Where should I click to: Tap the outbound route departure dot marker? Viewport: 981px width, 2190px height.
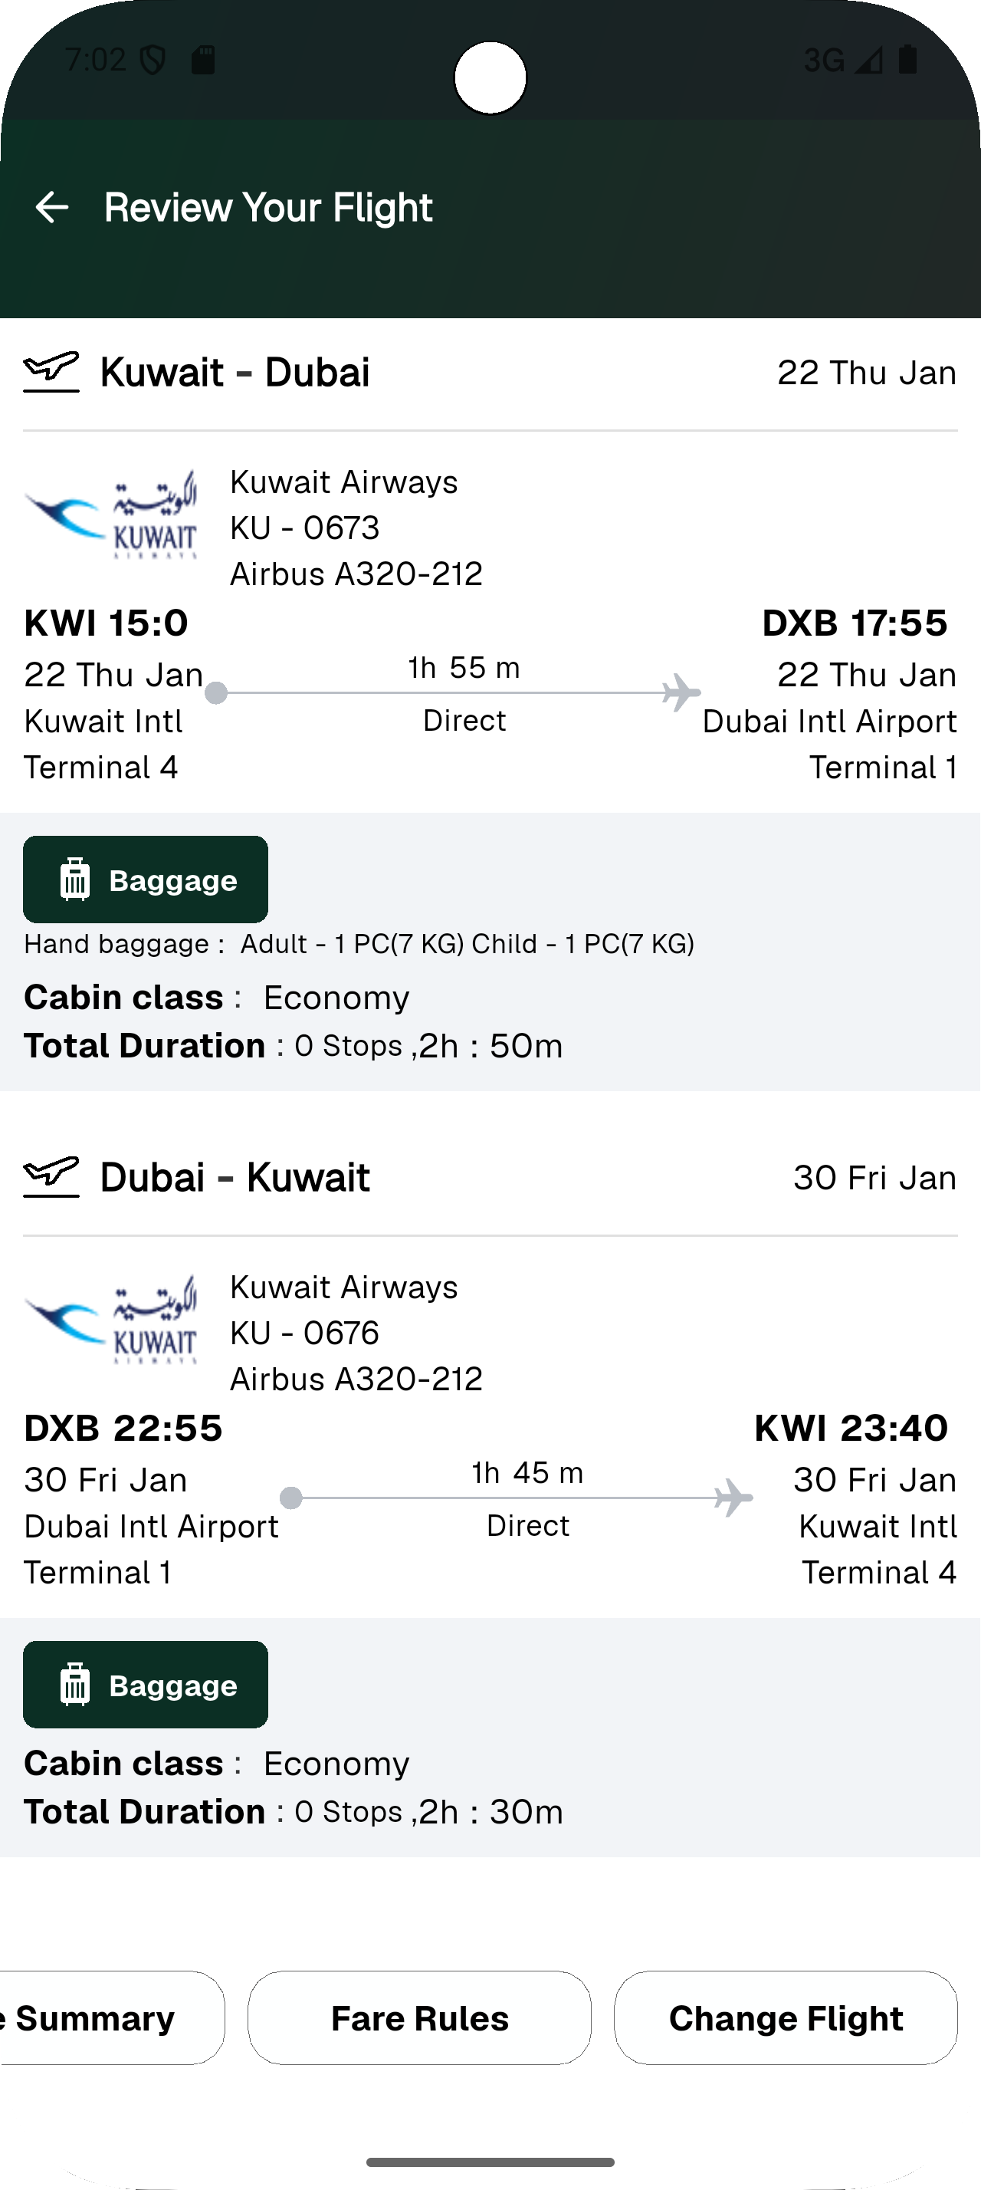[x=217, y=693]
